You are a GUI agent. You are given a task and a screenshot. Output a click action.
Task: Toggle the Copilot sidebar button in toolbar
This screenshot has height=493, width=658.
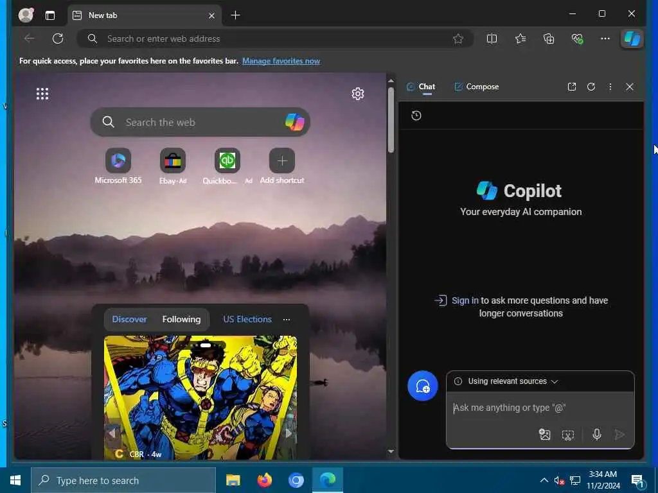click(x=632, y=39)
